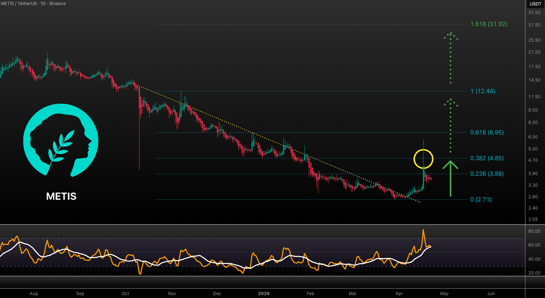The width and height of the screenshot is (545, 298).
Task: Click the Sep label on time axis
Action: 81,293
